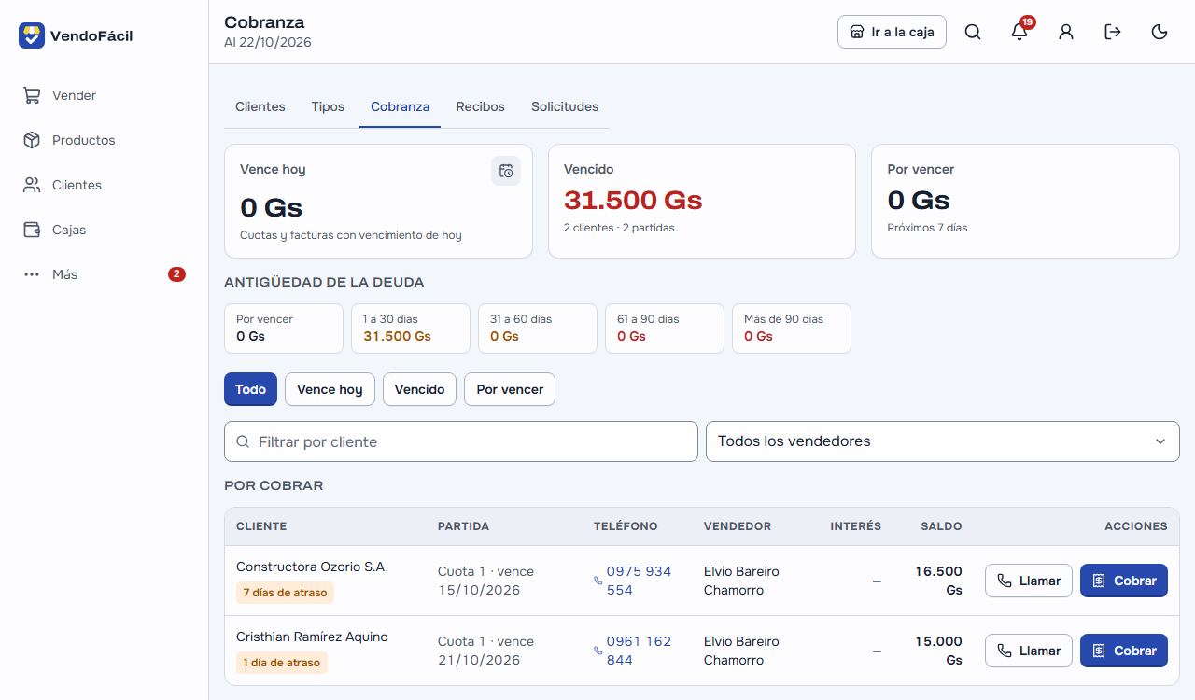The height and width of the screenshot is (700, 1195).
Task: Focus the Filtrar por cliente input
Action: click(x=461, y=441)
